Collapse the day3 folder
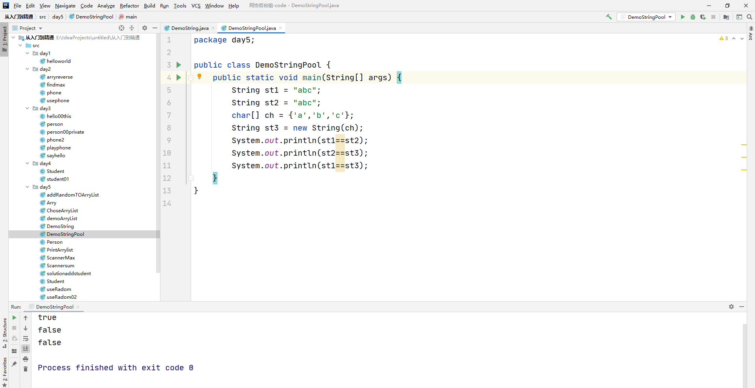This screenshot has height=388, width=755. click(x=28, y=108)
